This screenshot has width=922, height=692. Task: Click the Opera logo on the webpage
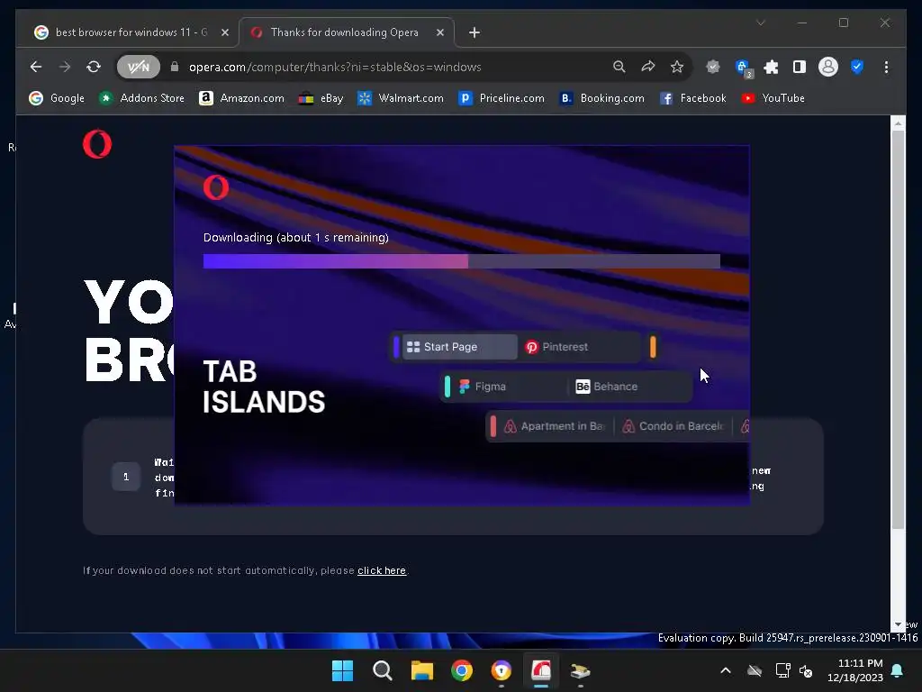pyautogui.click(x=97, y=144)
